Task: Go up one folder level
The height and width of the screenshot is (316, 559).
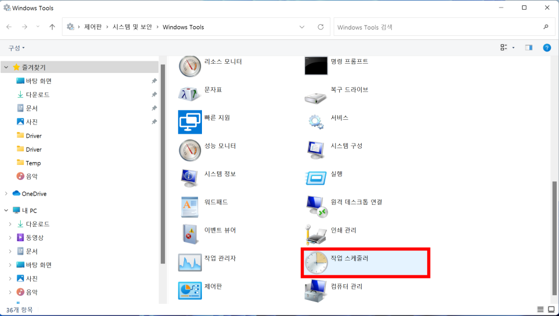Action: 52,27
